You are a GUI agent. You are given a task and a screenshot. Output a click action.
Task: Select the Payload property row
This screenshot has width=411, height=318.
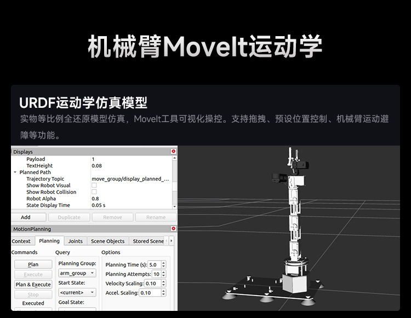(x=92, y=159)
